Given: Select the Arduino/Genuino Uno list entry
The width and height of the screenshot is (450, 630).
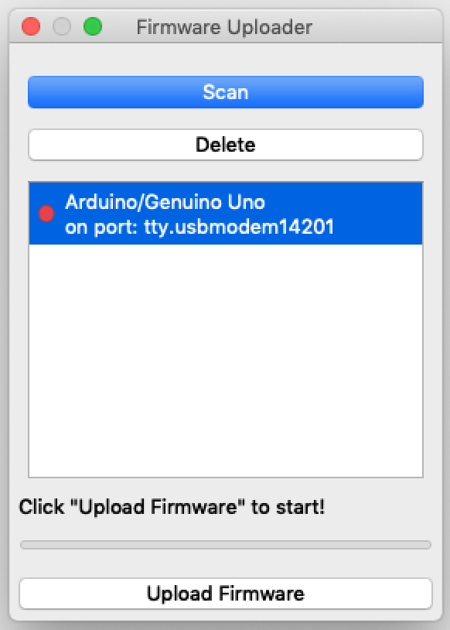Looking at the screenshot, I should (x=226, y=214).
